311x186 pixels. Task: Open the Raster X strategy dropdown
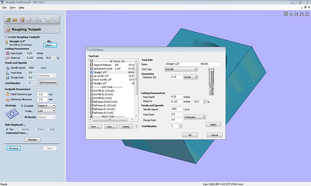[46, 106]
